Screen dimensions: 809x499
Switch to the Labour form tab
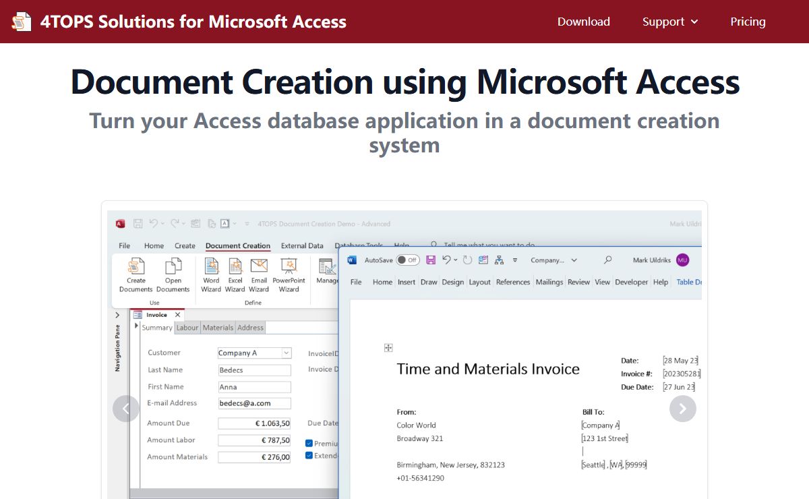[x=187, y=328]
